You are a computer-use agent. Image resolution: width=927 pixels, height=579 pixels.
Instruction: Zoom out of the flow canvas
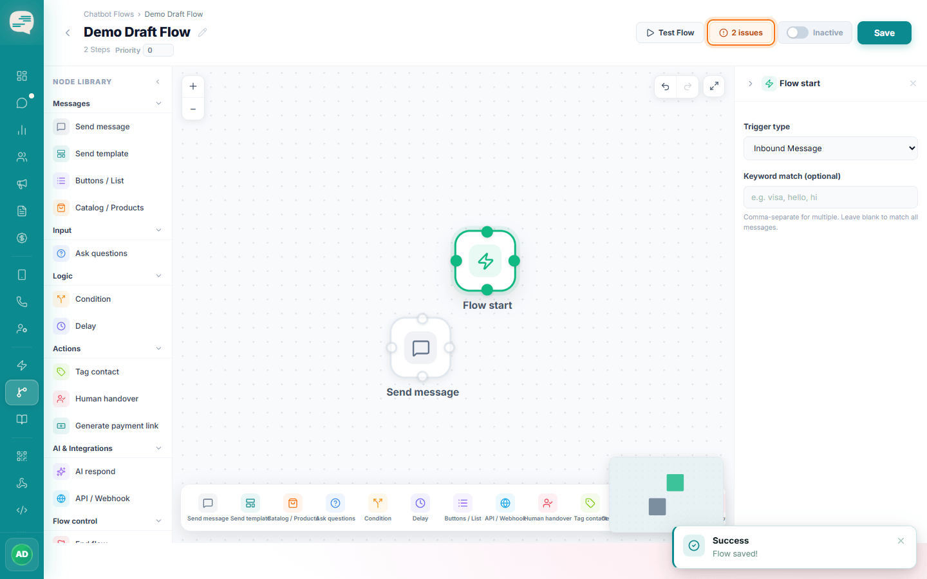point(193,109)
